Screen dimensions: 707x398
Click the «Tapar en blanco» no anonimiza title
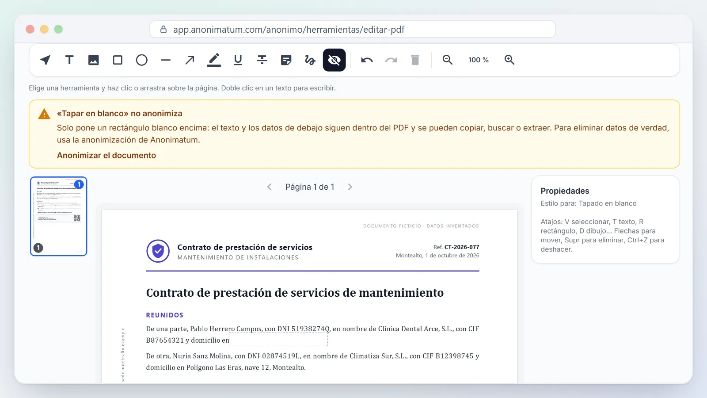pos(120,114)
